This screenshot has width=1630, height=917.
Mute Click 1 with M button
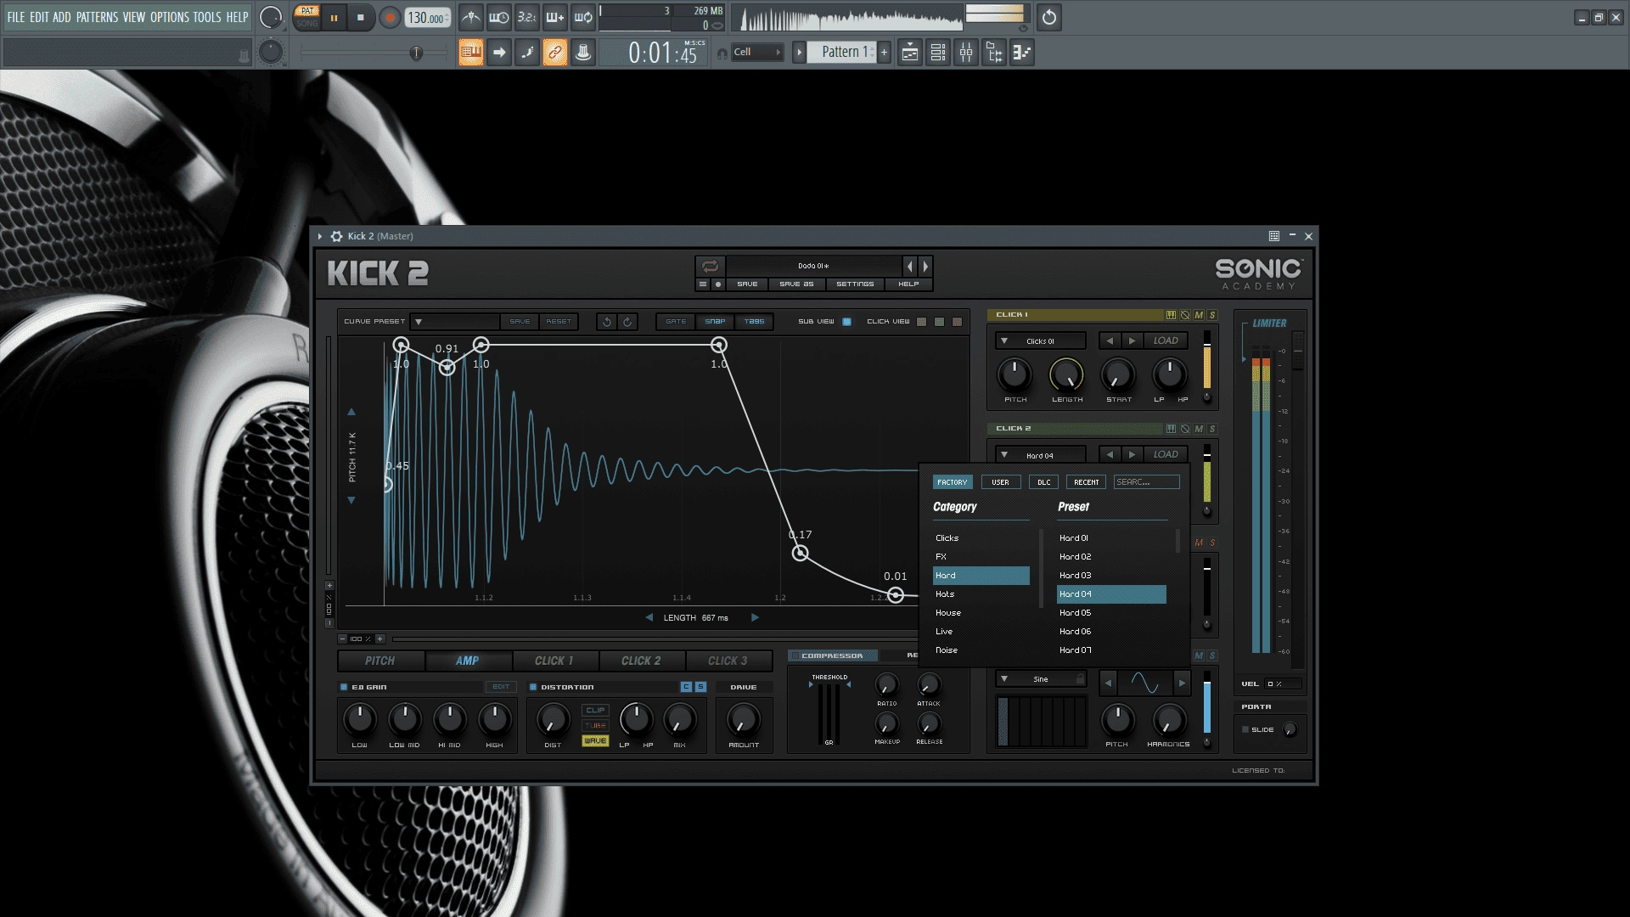pos(1199,315)
